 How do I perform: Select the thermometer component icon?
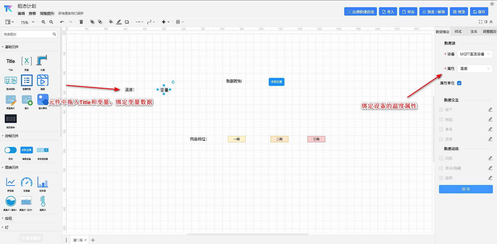click(43, 201)
